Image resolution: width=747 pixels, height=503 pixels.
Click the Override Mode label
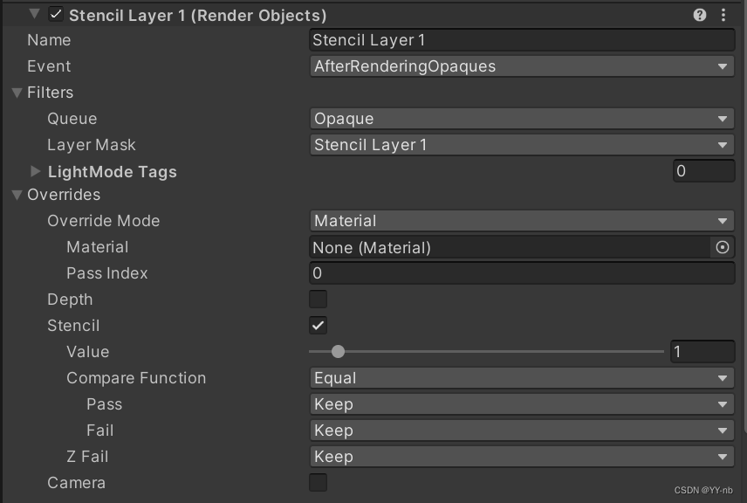[x=103, y=221]
